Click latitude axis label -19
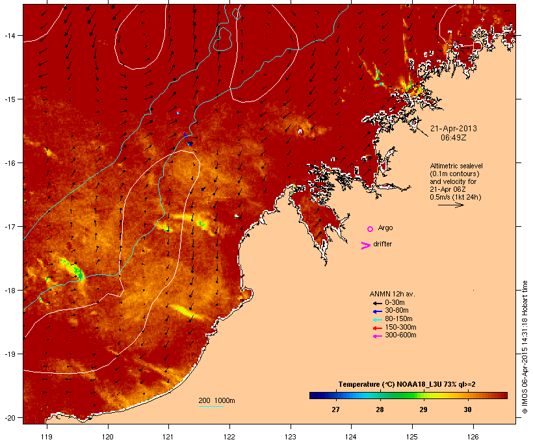Screen dimensions: 533x442 [x=10, y=354]
